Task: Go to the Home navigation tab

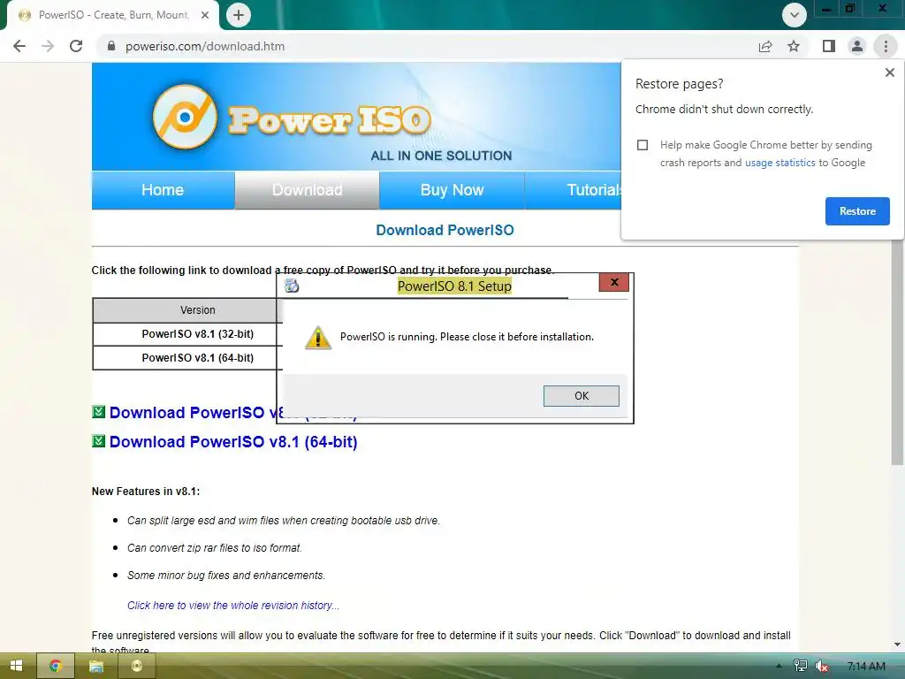Action: coord(163,190)
